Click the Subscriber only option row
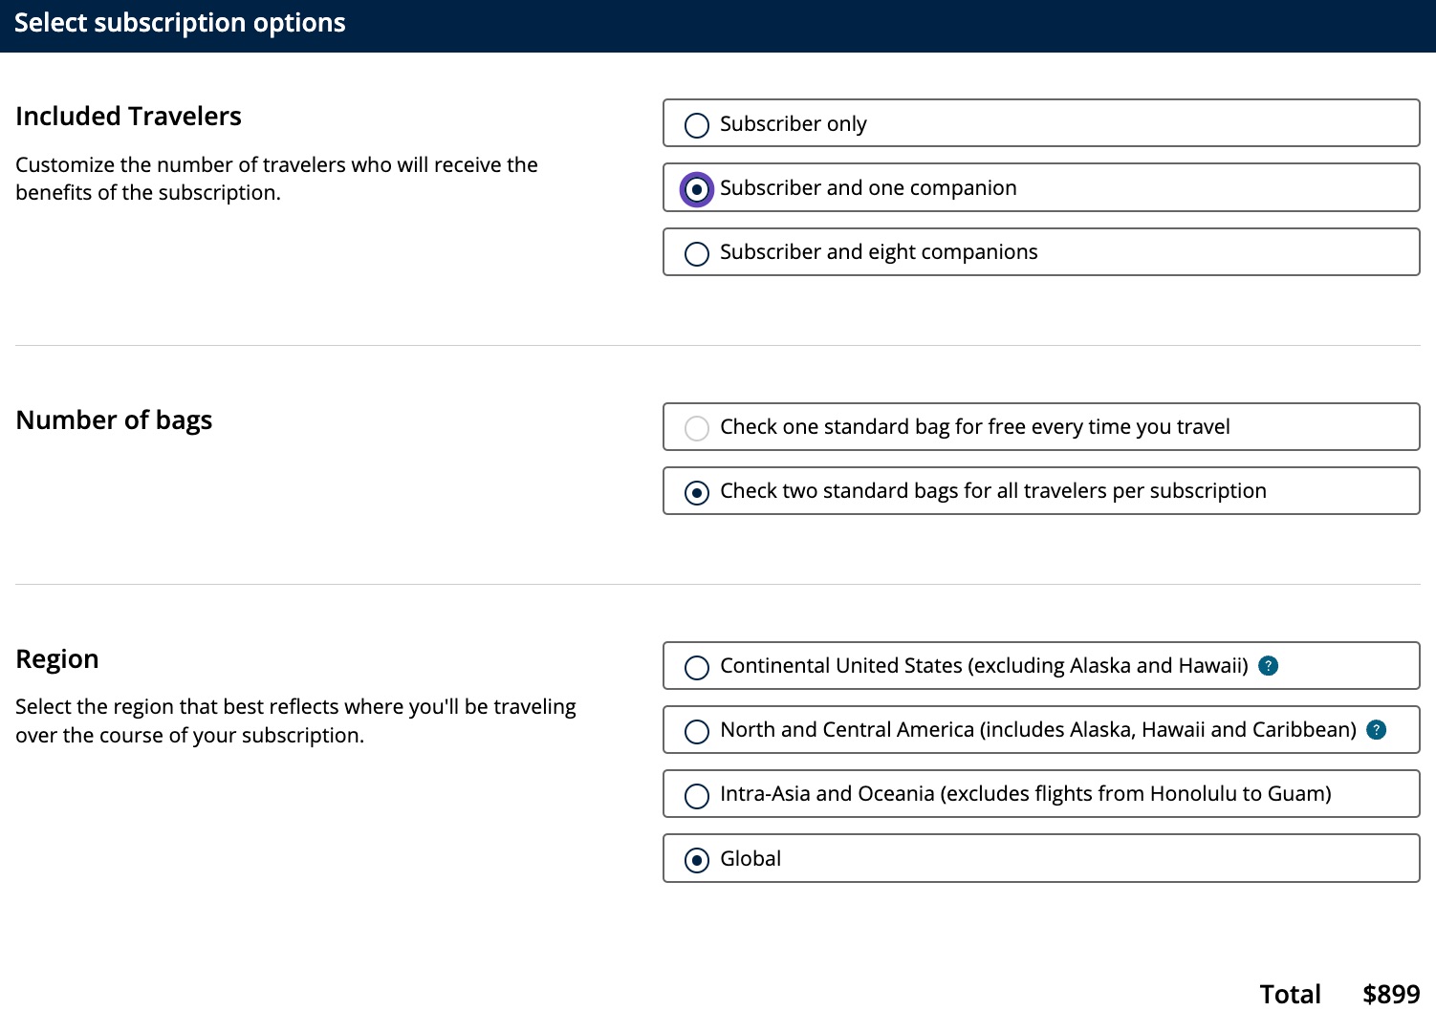The height and width of the screenshot is (1032, 1436). [1041, 122]
